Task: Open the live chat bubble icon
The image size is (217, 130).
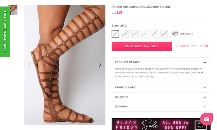Action: [x=206, y=119]
